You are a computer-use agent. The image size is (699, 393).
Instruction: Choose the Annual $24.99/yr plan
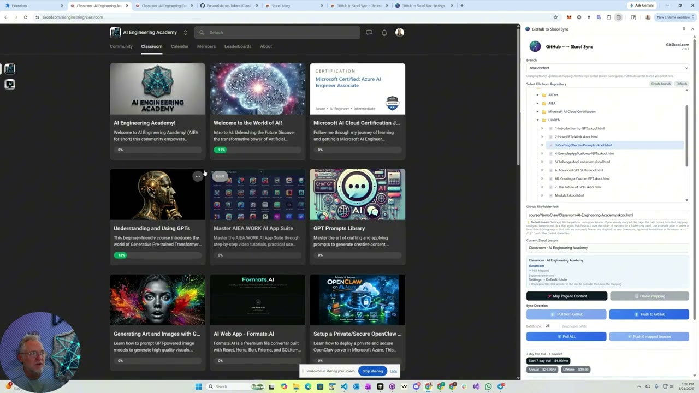(x=543, y=370)
